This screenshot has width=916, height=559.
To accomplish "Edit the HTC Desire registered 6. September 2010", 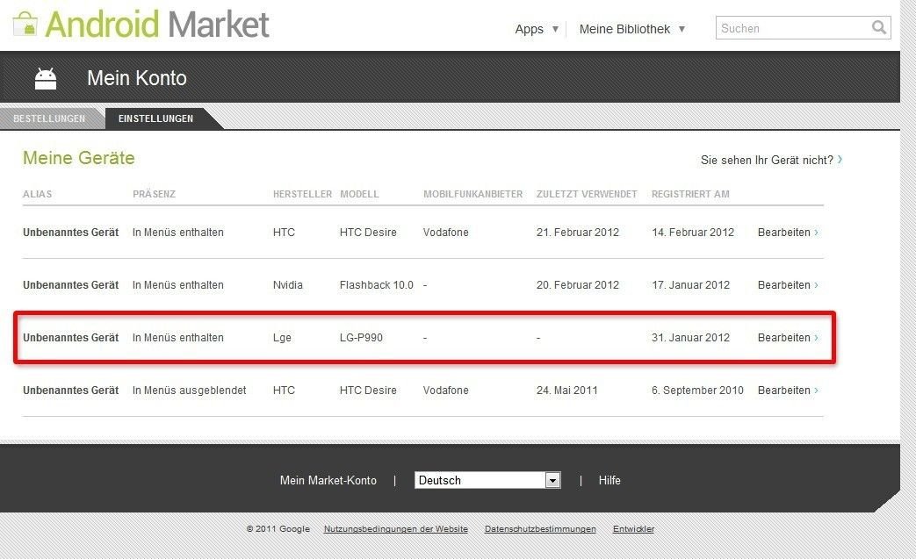I will [x=788, y=390].
